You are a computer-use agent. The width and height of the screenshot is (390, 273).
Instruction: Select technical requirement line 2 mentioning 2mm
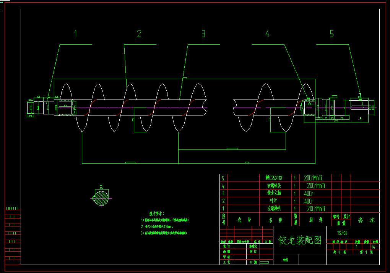[x=157, y=226]
